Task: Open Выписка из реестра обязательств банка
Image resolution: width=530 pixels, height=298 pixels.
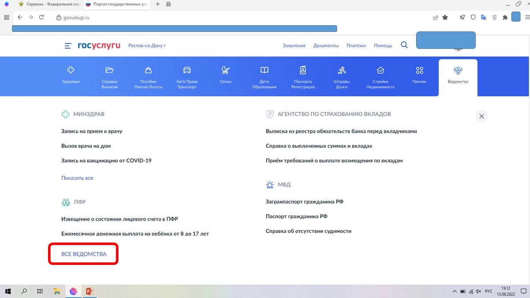Action: [341, 131]
